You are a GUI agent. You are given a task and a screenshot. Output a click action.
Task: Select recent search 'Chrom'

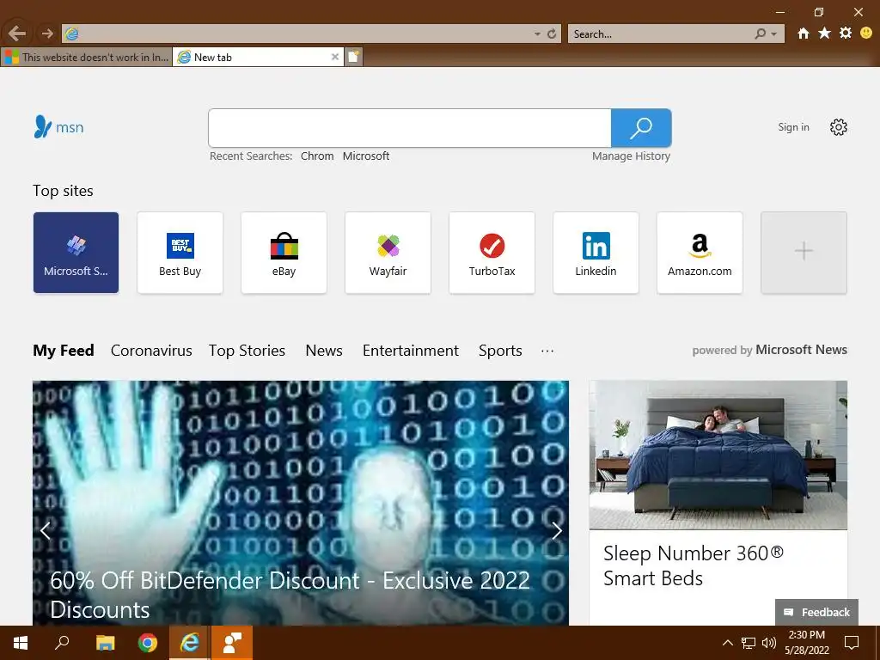[x=317, y=156]
